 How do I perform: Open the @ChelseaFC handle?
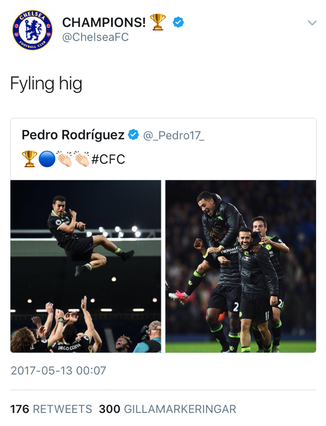coord(95,37)
